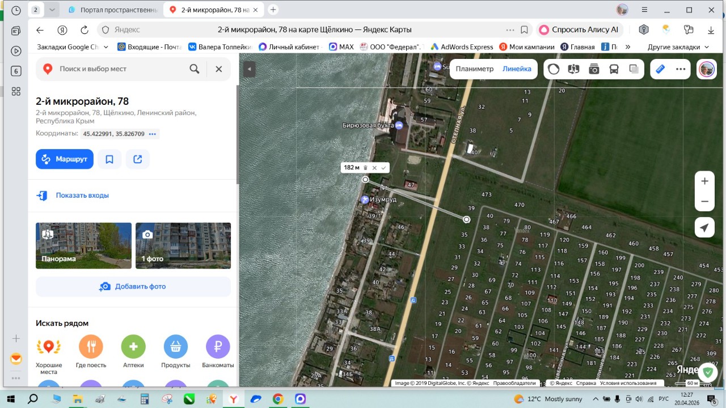Image resolution: width=726 pixels, height=408 pixels.
Task: Open the map toolbar more options menu
Action: pyautogui.click(x=681, y=69)
